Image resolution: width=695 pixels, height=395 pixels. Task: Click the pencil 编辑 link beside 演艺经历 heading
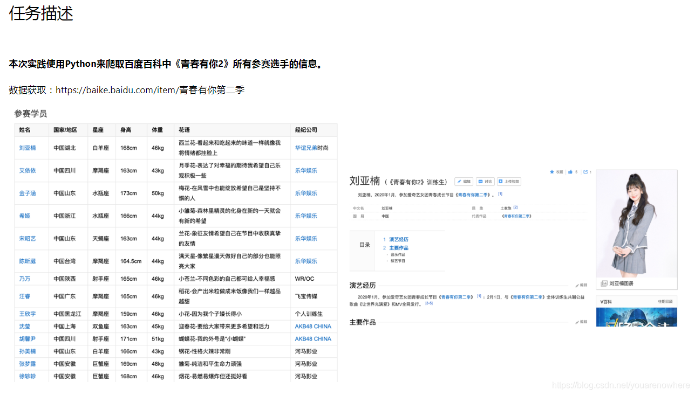coord(581,285)
